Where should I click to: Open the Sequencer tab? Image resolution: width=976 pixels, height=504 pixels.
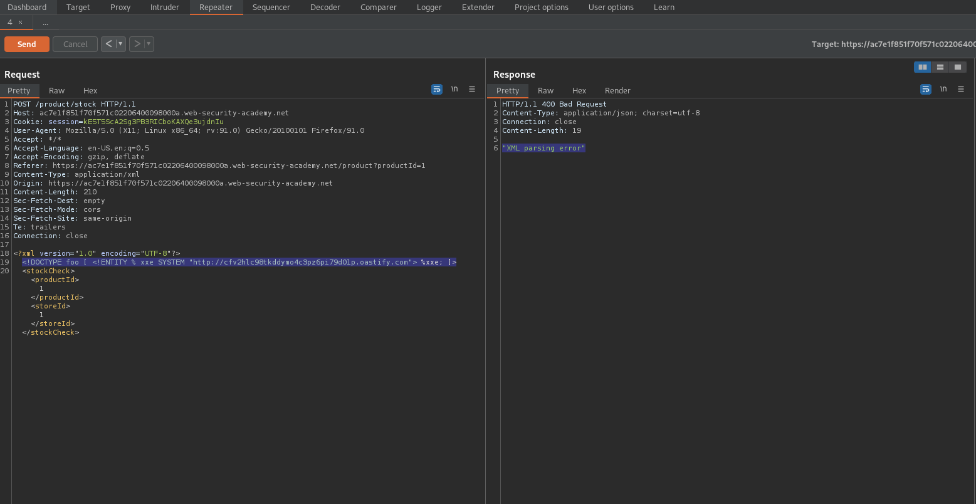pyautogui.click(x=271, y=8)
